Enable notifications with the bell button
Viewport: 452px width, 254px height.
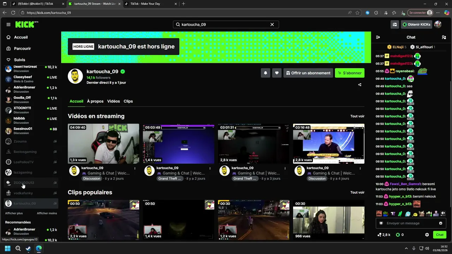(266, 73)
